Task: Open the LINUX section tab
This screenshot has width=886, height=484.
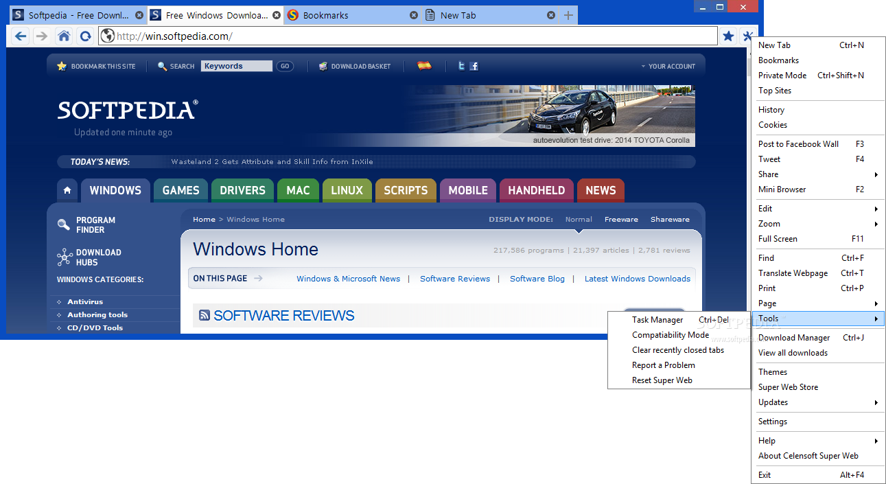Action: pyautogui.click(x=347, y=190)
